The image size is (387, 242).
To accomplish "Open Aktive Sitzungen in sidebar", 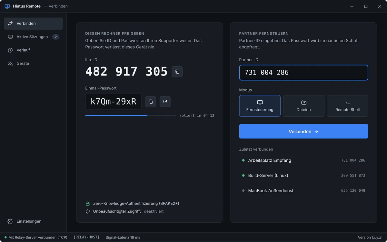I will pyautogui.click(x=33, y=37).
